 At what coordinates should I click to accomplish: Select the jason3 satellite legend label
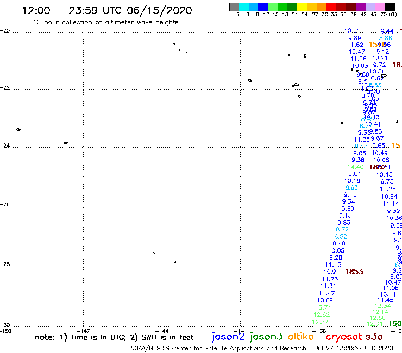coord(266,337)
